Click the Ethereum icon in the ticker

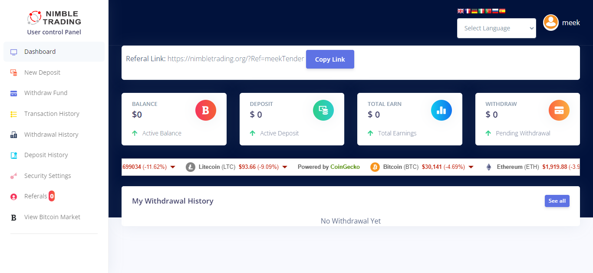(489, 167)
